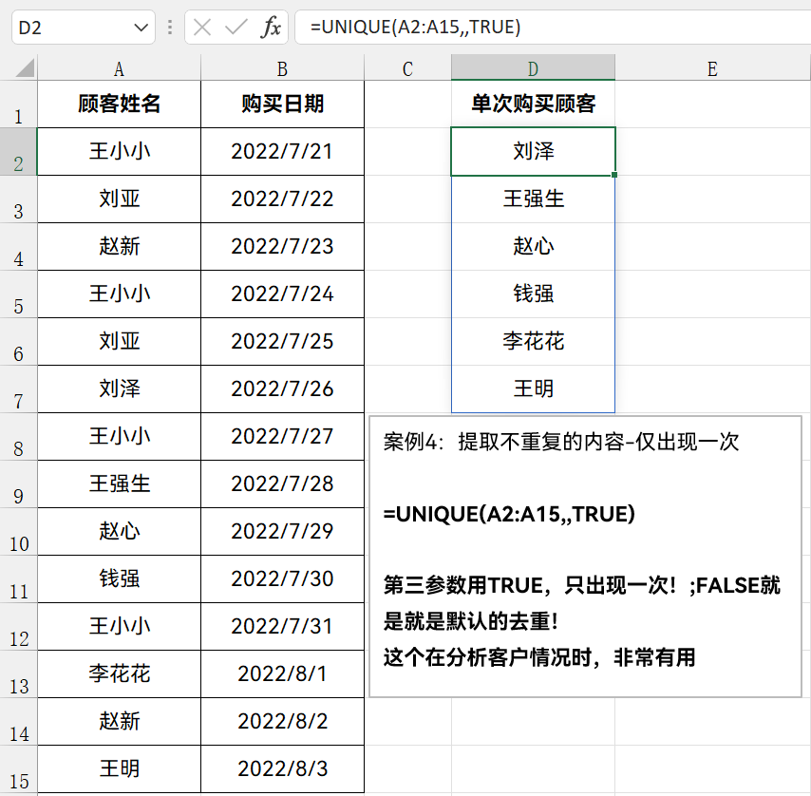Select cell D6 with 李花花
The image size is (811, 796).
pos(534,341)
